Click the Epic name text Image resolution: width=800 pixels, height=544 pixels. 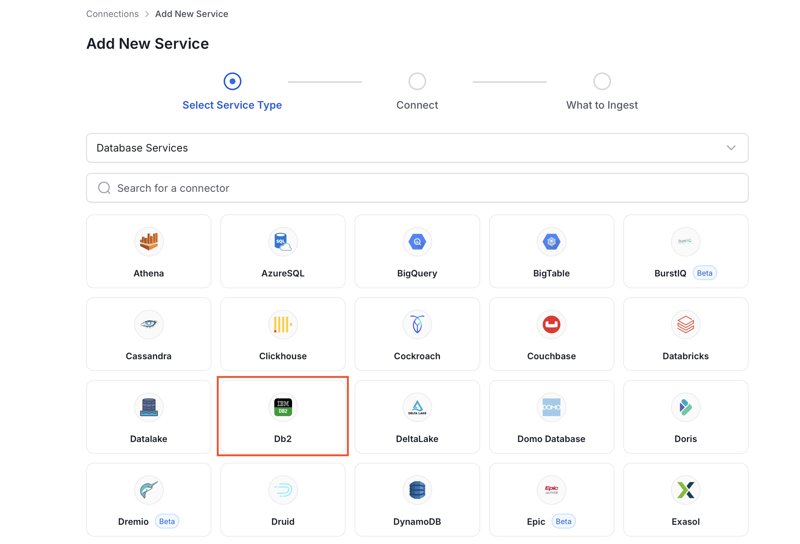click(x=536, y=522)
